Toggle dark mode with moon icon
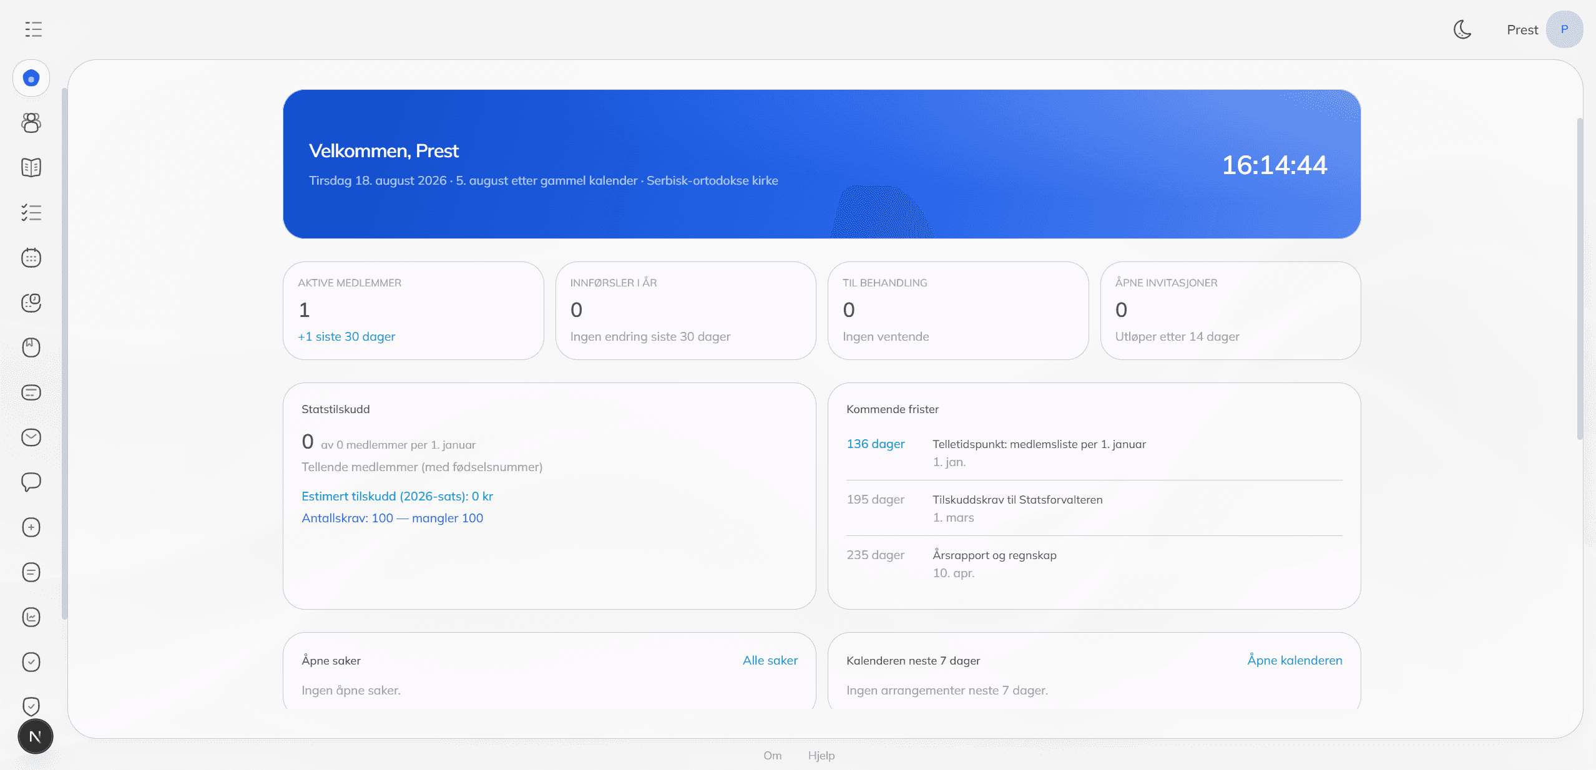The image size is (1596, 770). point(1462,29)
